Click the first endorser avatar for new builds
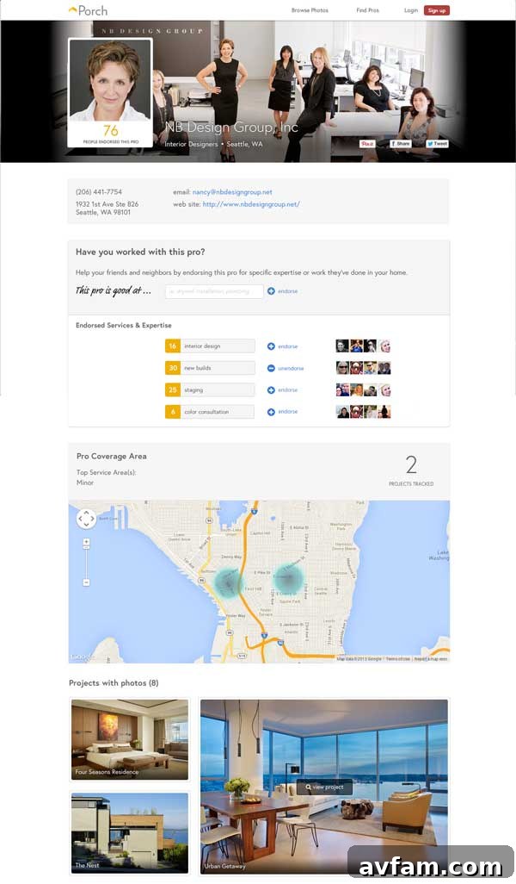The width and height of the screenshot is (516, 884). 342,368
